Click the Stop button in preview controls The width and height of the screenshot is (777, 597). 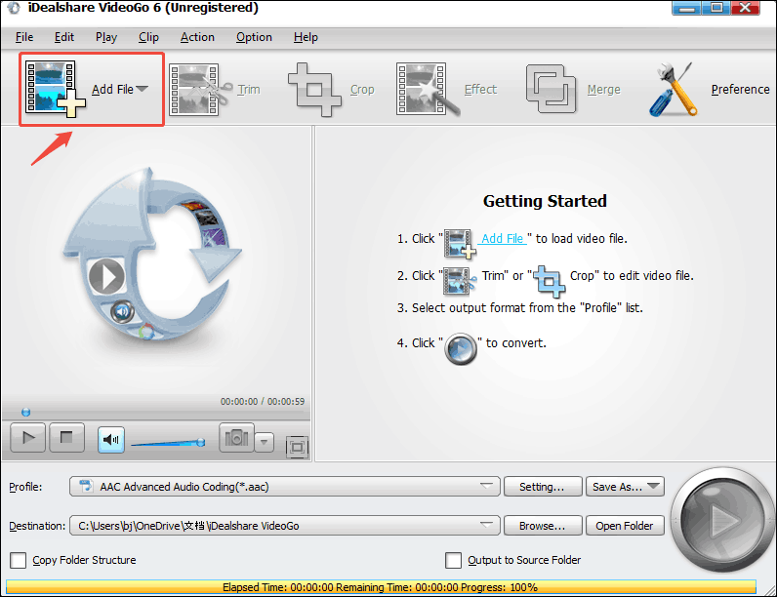(x=66, y=438)
